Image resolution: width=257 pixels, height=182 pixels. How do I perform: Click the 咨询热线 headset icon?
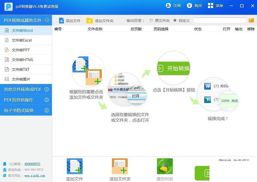4,170
